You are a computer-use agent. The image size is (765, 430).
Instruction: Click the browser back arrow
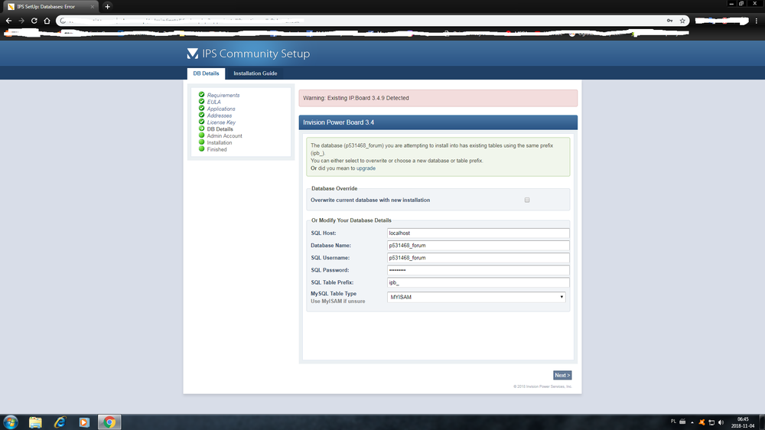pyautogui.click(x=8, y=21)
